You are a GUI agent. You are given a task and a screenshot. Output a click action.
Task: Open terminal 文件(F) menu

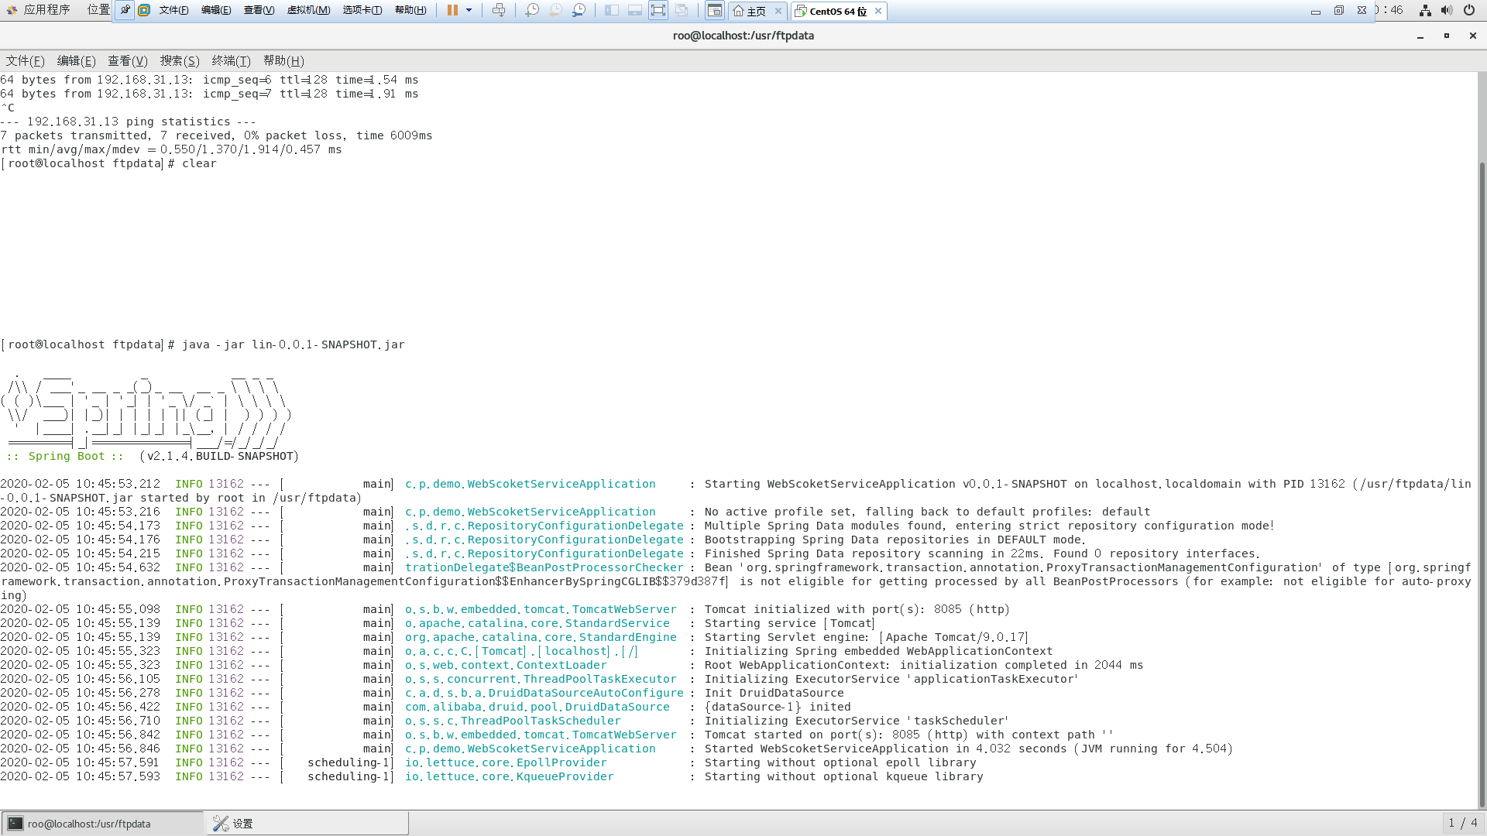pos(25,60)
